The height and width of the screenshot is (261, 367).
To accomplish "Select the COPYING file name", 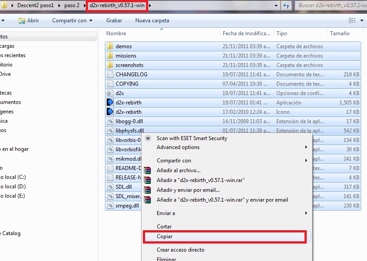I will (127, 84).
